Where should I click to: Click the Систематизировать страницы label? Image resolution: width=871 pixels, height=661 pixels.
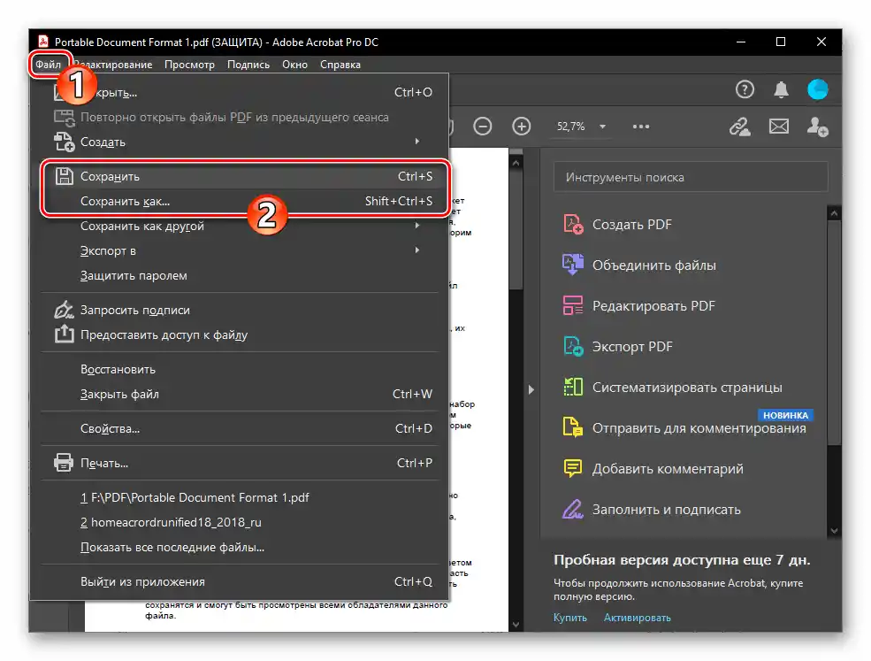coord(687,388)
